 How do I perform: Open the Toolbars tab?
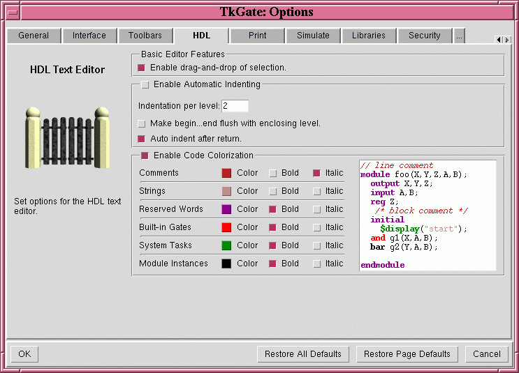[x=145, y=36]
